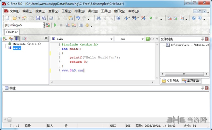Close the symbol panel with the X
The image size is (212, 130).
pos(46,38)
